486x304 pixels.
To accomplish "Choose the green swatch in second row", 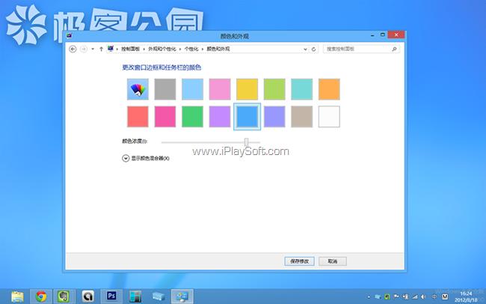I will click(x=193, y=117).
